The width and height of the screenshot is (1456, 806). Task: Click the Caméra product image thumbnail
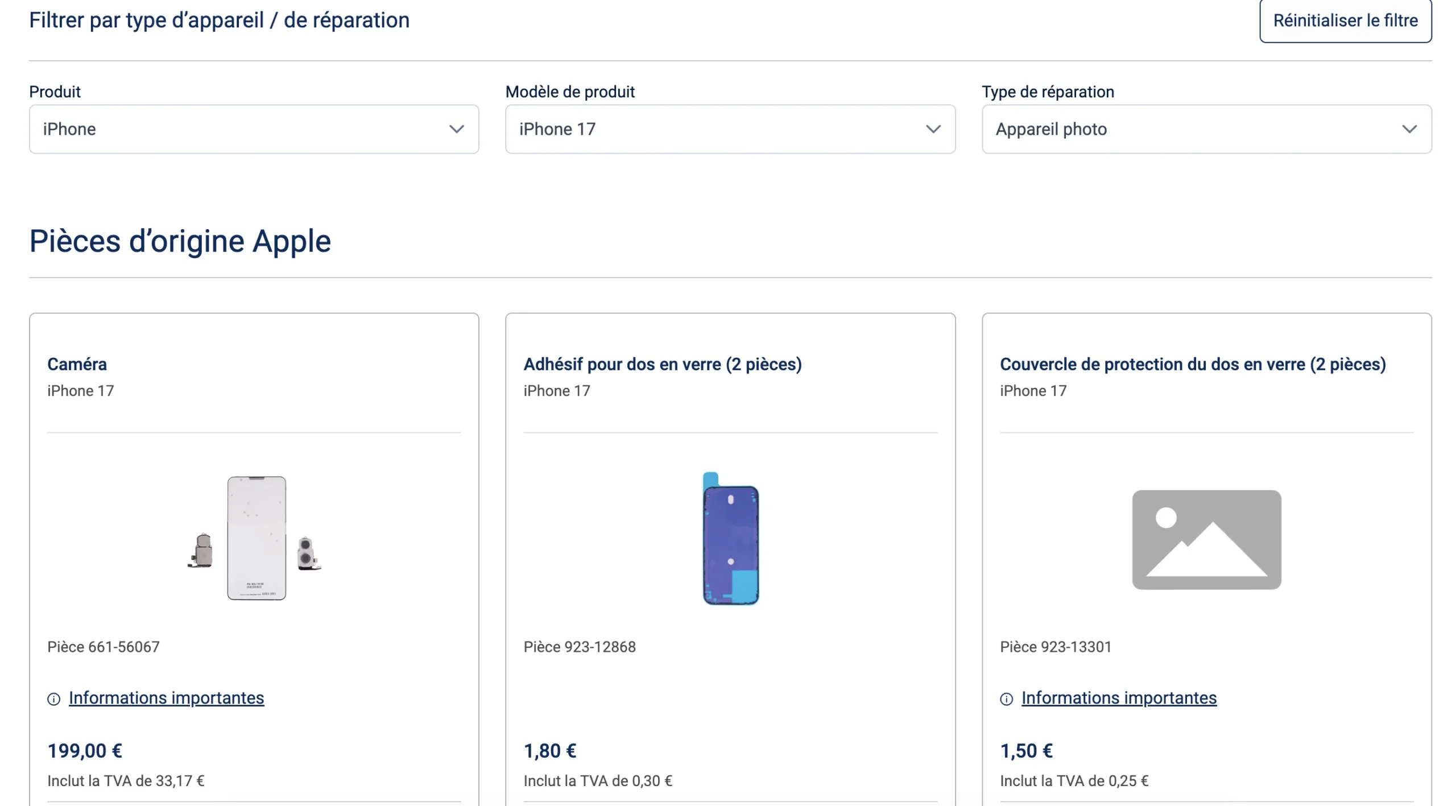click(256, 538)
